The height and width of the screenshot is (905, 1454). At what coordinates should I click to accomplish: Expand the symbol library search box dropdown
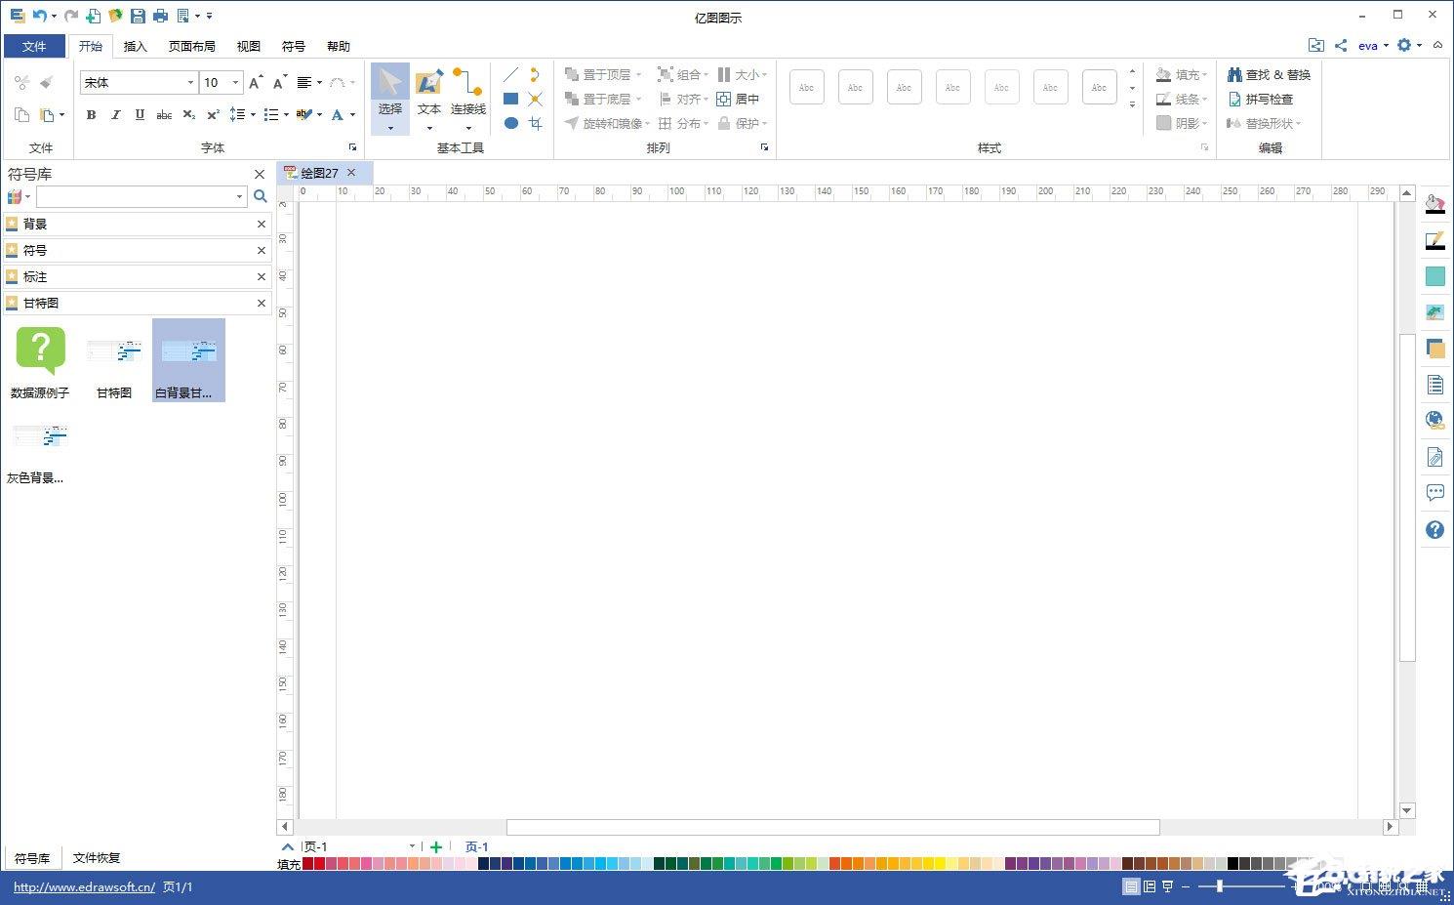pyautogui.click(x=239, y=196)
